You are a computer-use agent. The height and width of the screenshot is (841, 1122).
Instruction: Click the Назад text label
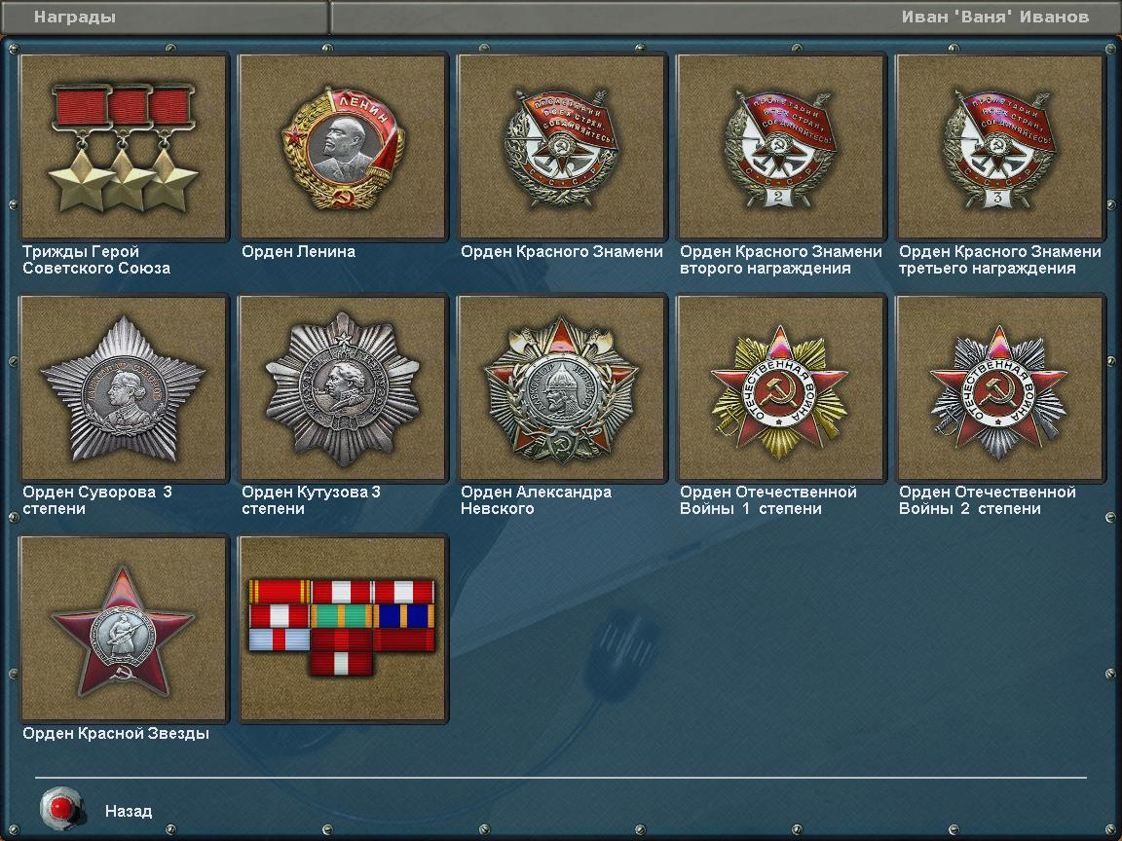(129, 811)
